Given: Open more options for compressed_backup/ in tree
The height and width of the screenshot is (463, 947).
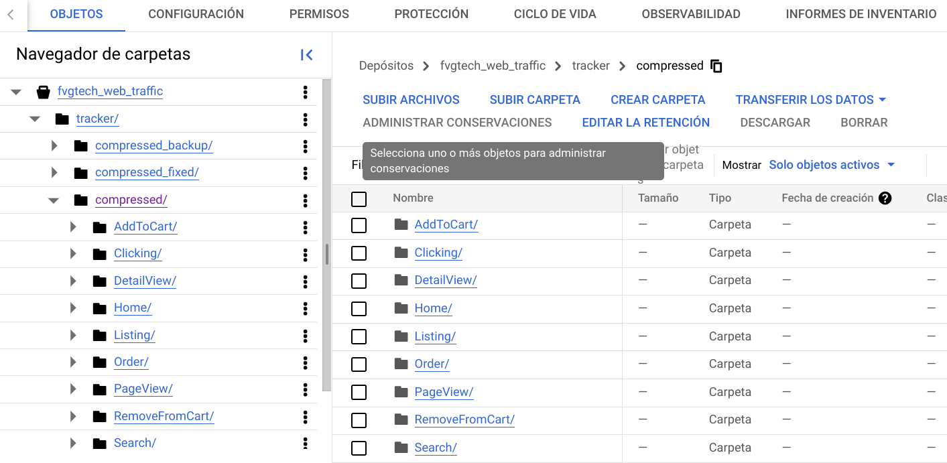Looking at the screenshot, I should click(306, 146).
